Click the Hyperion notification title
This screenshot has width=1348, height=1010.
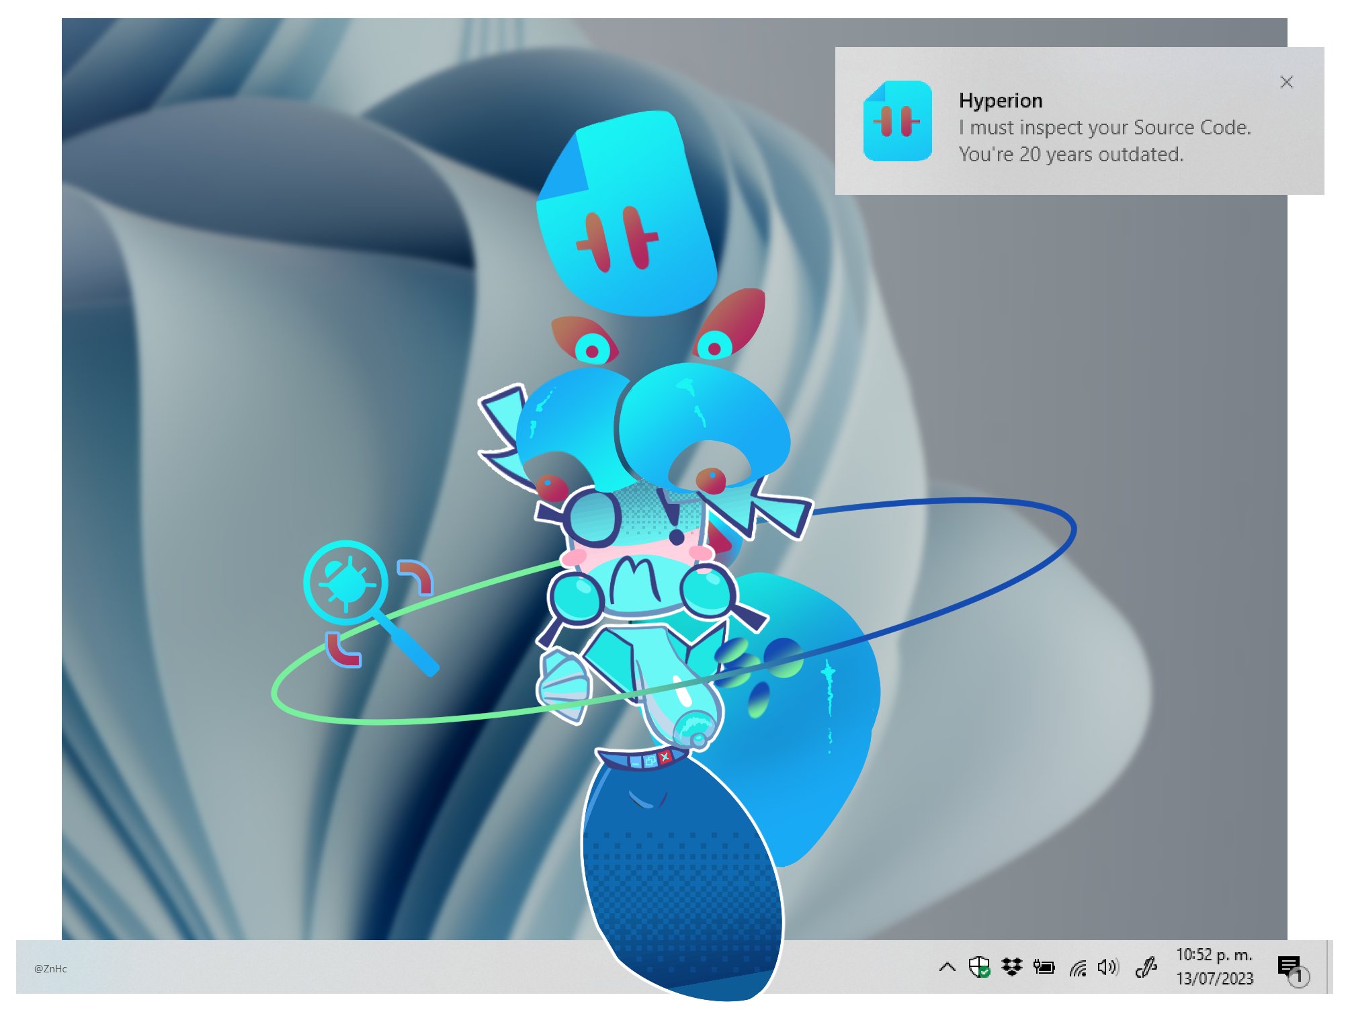tap(1000, 101)
